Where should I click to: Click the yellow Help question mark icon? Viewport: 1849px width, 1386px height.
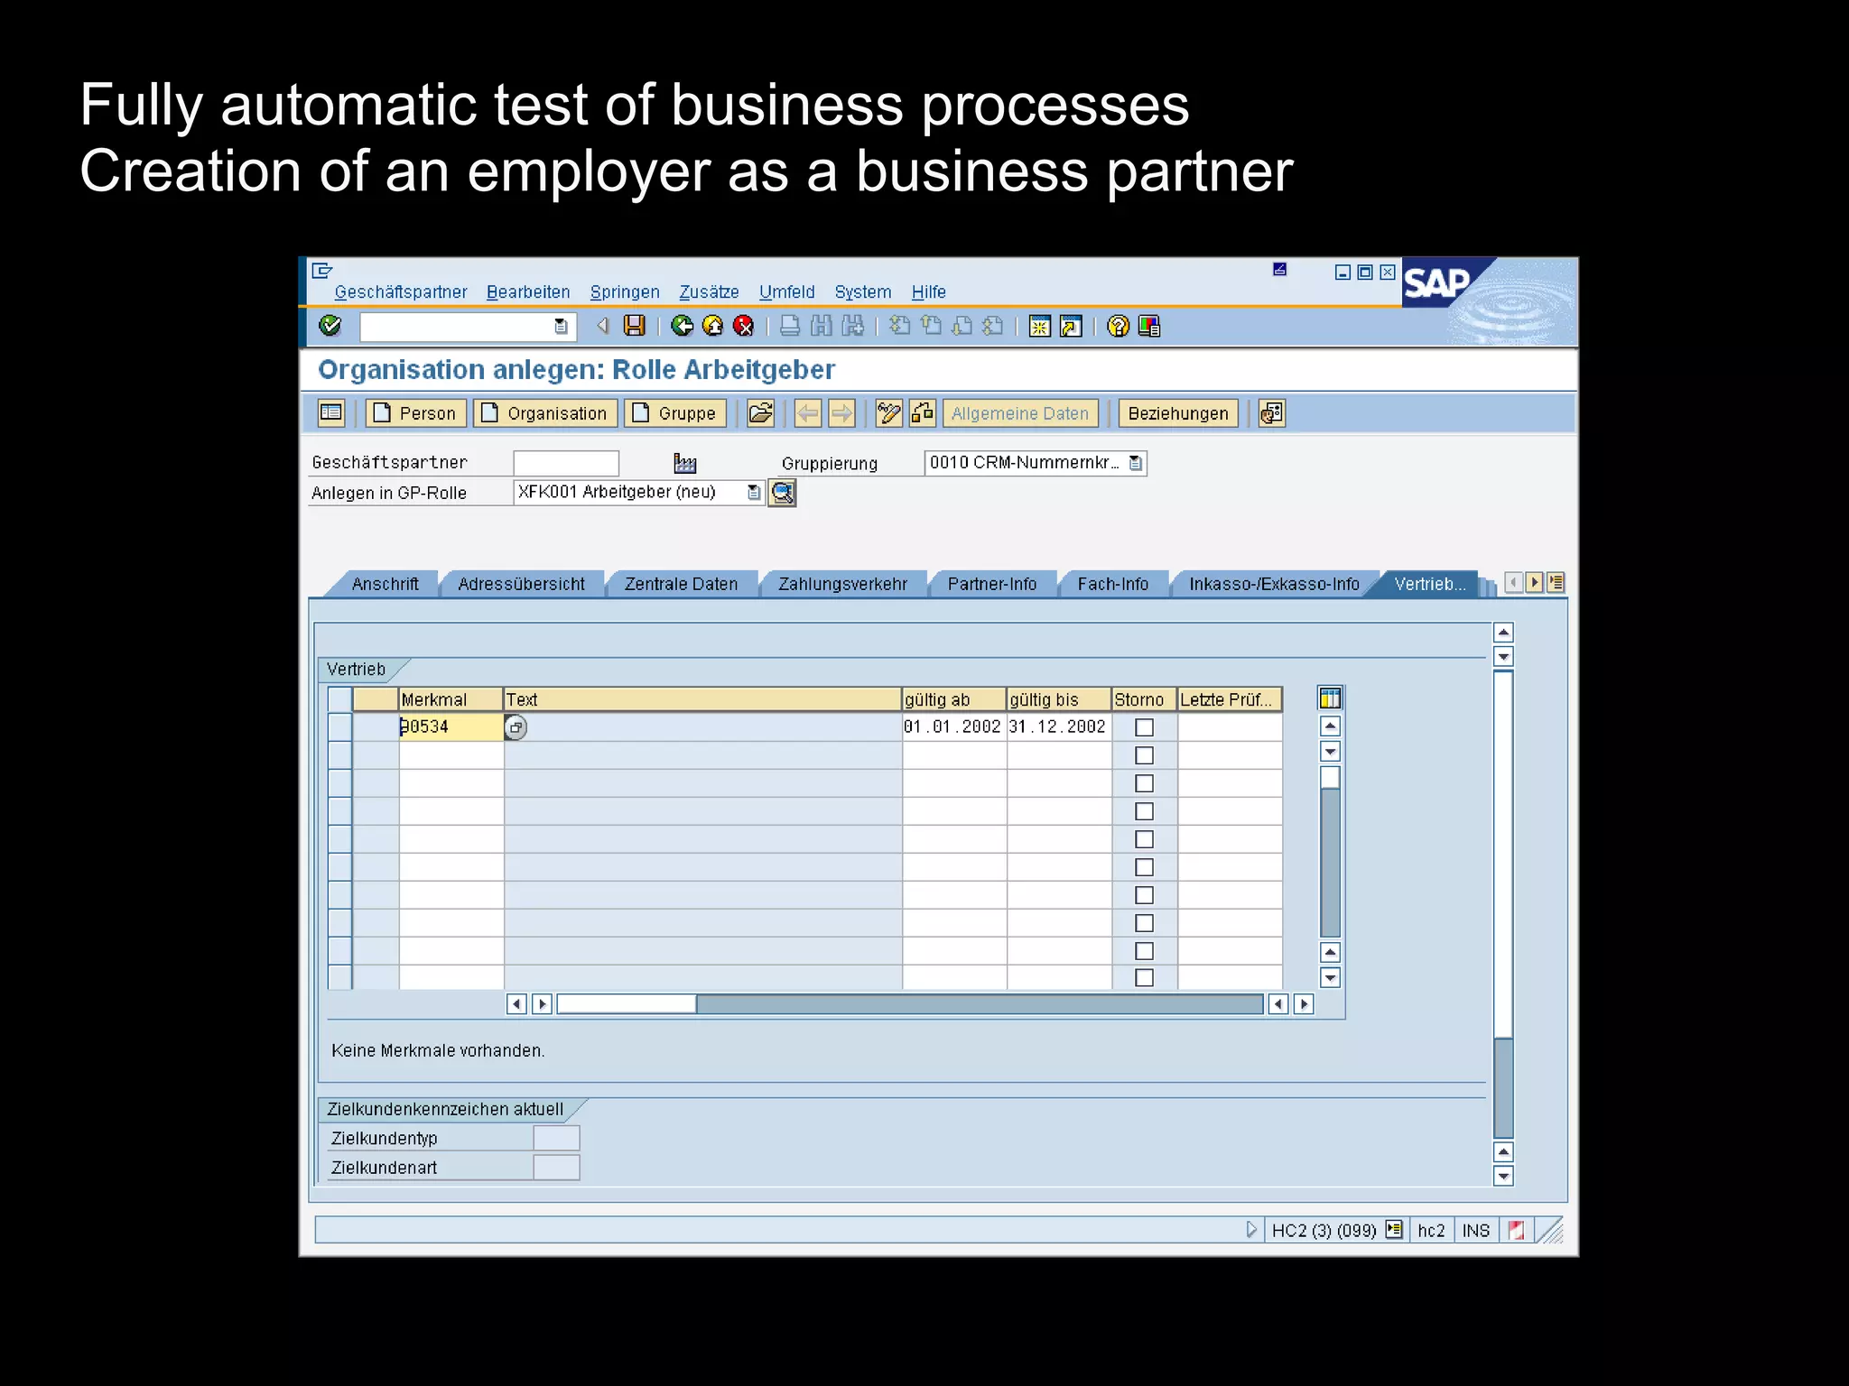[x=1118, y=326]
